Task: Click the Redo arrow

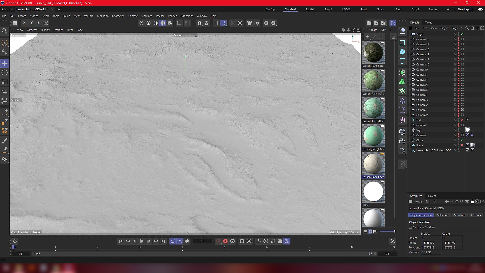Action: [11, 9]
